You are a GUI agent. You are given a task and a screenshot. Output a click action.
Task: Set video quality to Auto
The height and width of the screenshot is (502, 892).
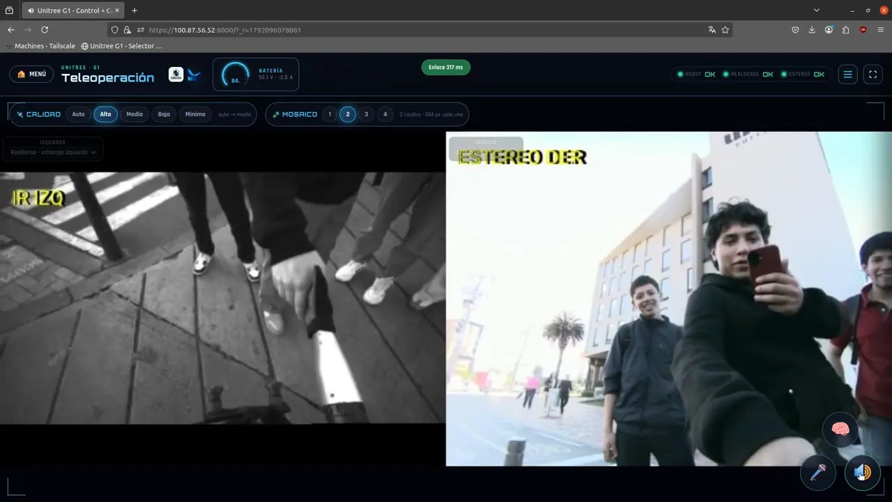coord(79,114)
